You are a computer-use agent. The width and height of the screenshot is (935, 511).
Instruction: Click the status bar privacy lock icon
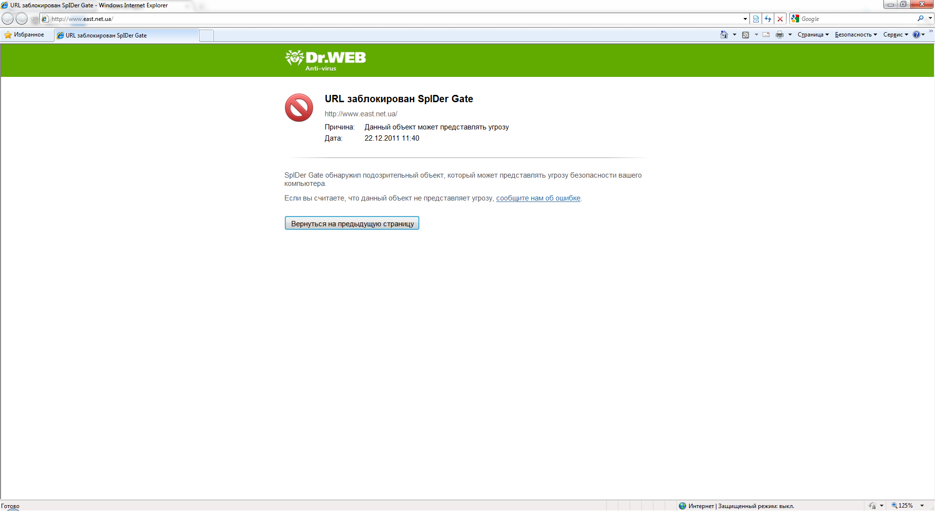pos(872,506)
